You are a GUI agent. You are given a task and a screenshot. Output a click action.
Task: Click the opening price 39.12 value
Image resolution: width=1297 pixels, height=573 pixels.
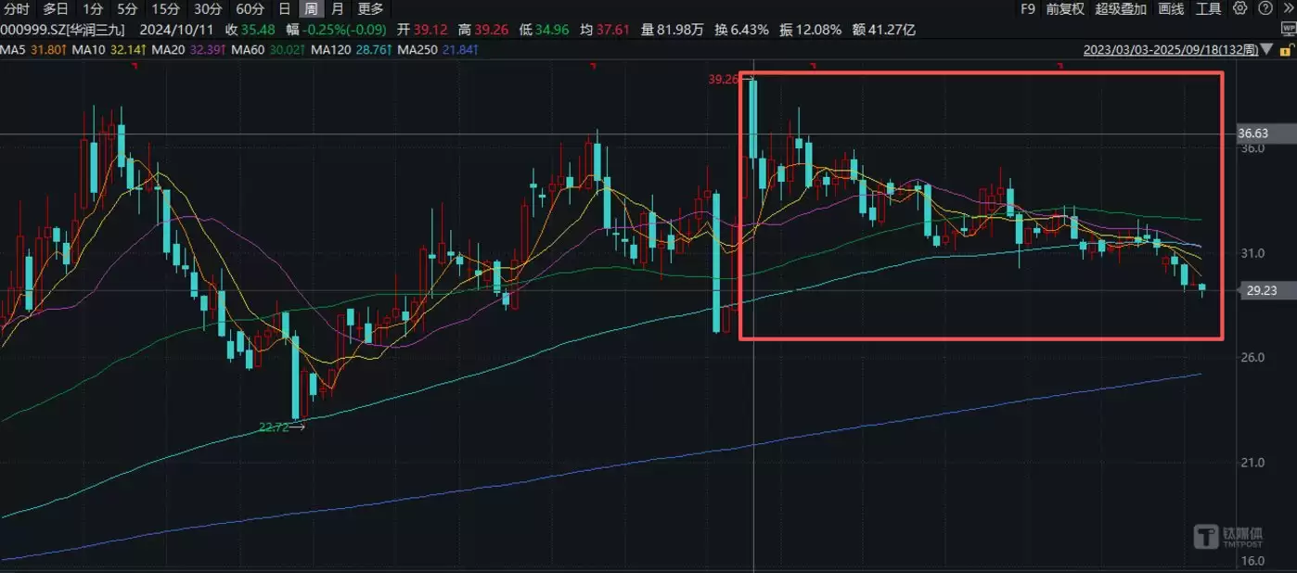(430, 30)
